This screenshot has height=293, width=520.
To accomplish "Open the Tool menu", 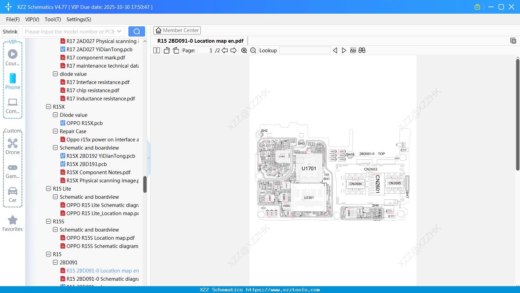I will [53, 19].
